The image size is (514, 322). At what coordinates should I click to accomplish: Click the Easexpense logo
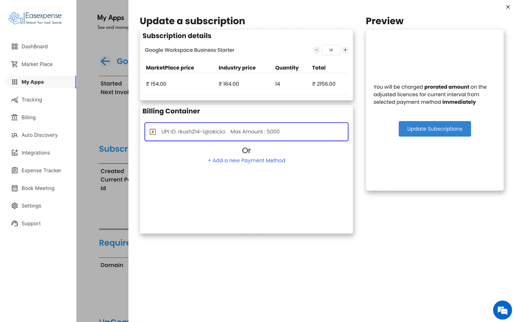[35, 18]
